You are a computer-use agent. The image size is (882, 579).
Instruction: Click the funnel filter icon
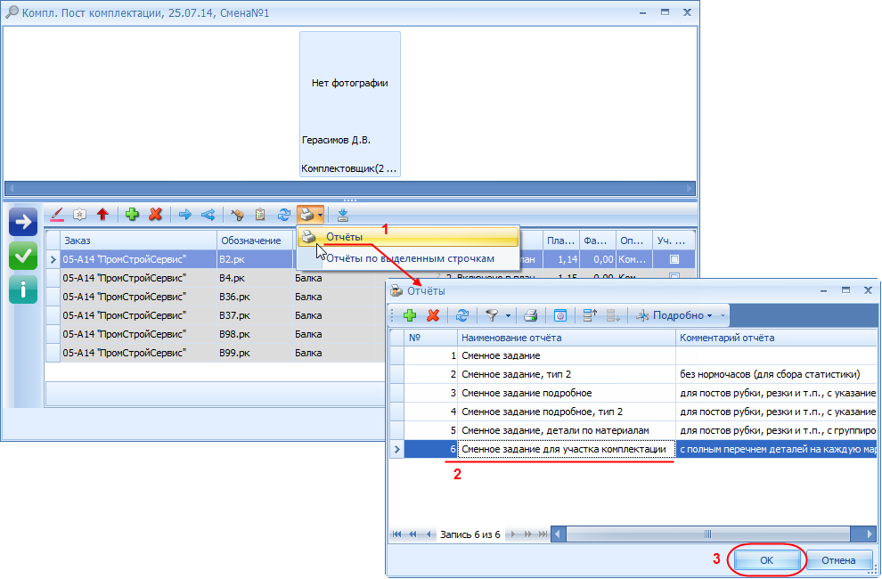pyautogui.click(x=492, y=315)
